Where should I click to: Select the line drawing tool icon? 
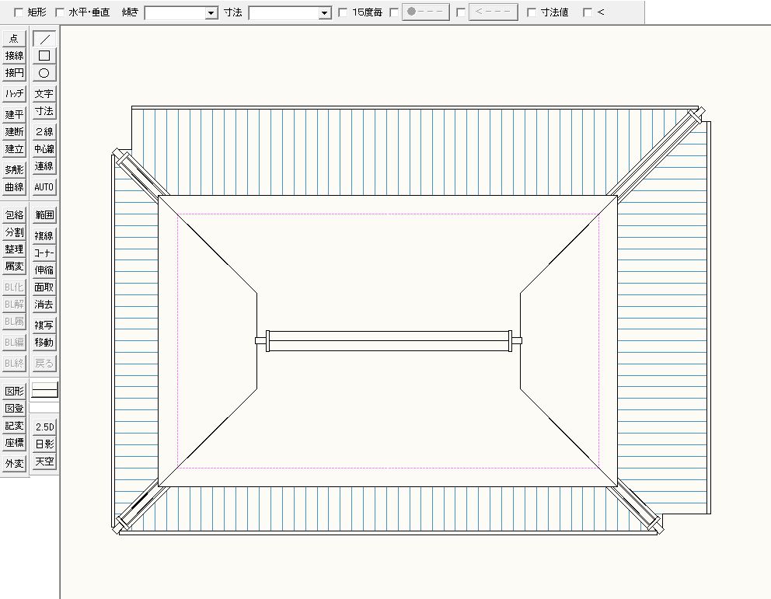pyautogui.click(x=44, y=38)
